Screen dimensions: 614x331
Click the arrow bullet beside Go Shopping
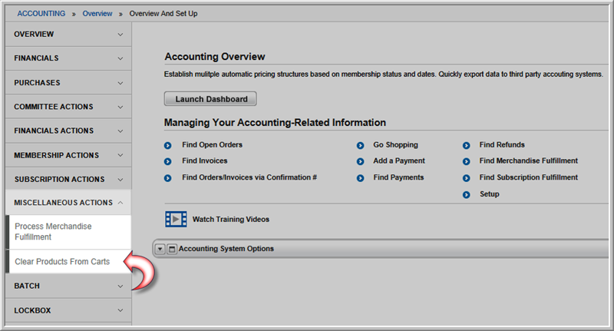click(x=360, y=145)
